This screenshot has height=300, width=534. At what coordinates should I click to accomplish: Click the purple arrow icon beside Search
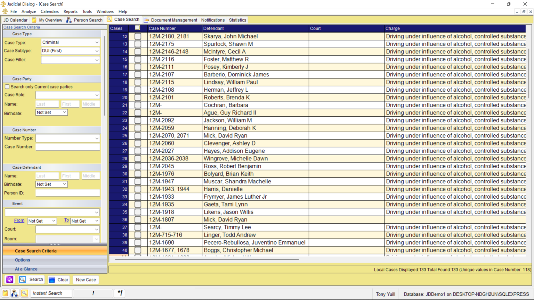point(9,280)
